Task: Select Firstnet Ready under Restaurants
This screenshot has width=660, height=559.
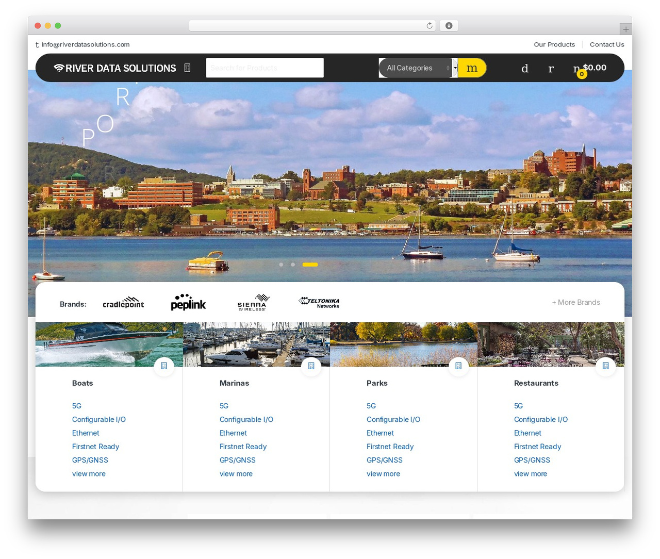Action: coord(537,447)
